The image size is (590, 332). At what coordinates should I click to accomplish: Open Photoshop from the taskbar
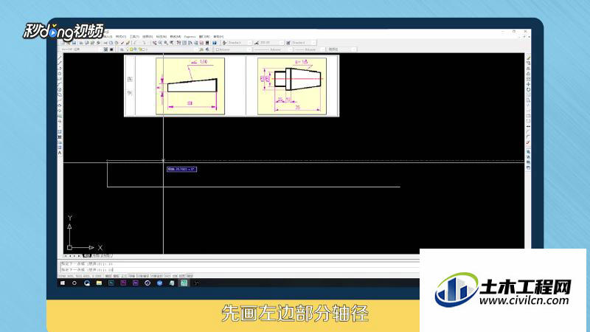(111, 283)
